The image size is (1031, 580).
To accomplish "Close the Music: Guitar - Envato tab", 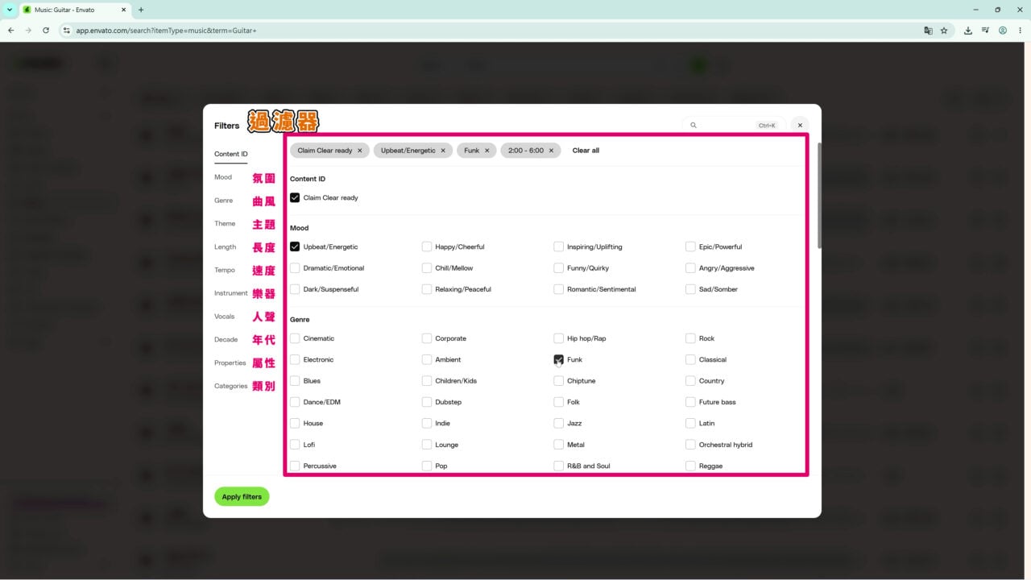I will coord(124,10).
